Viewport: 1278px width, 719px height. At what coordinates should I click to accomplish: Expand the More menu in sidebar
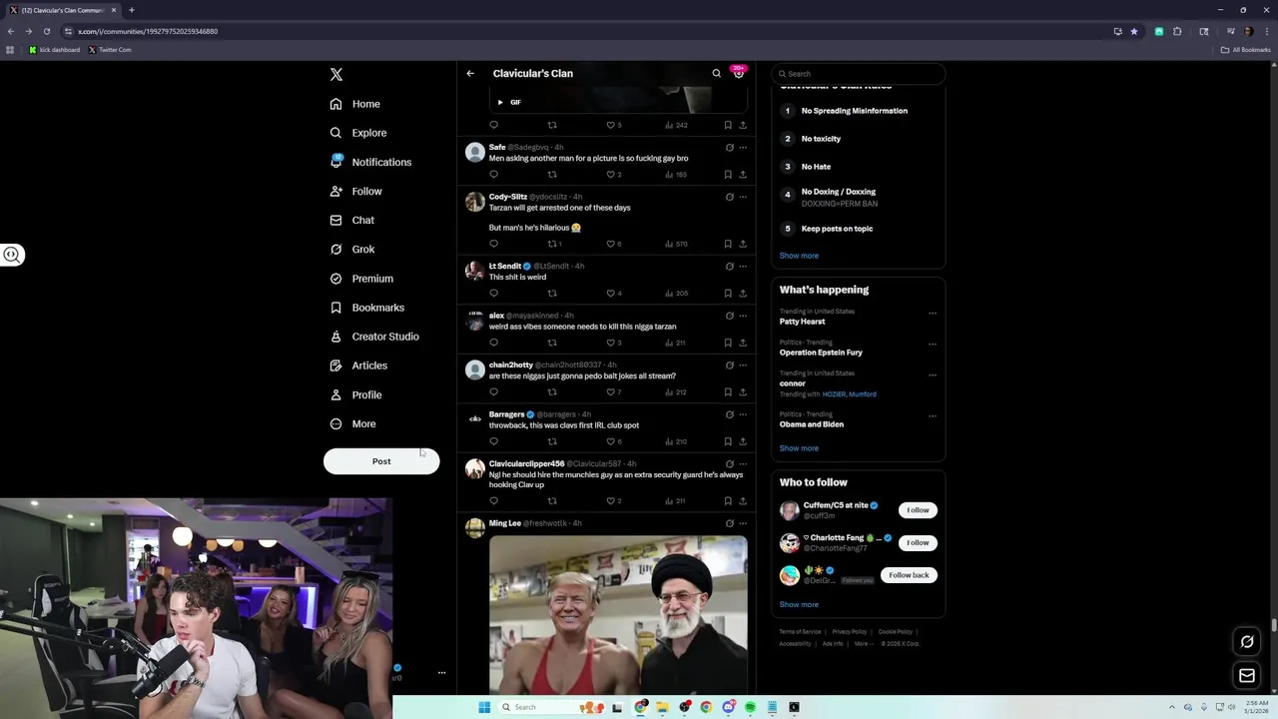pyautogui.click(x=353, y=423)
